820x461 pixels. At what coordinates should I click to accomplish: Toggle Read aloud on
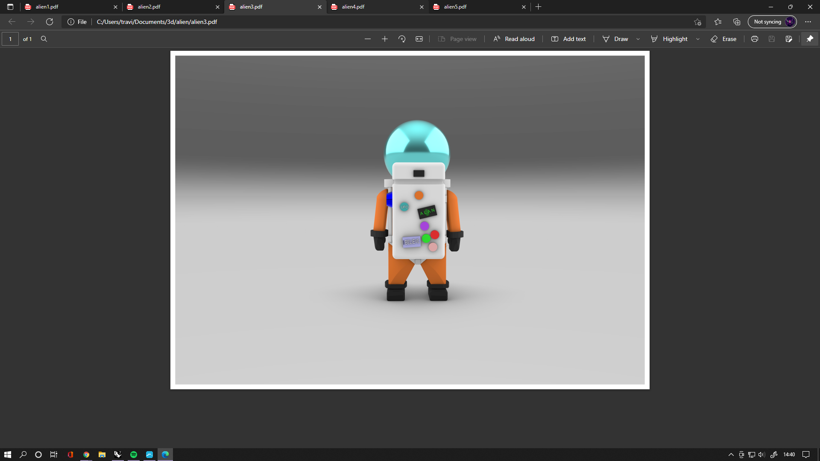coord(514,39)
